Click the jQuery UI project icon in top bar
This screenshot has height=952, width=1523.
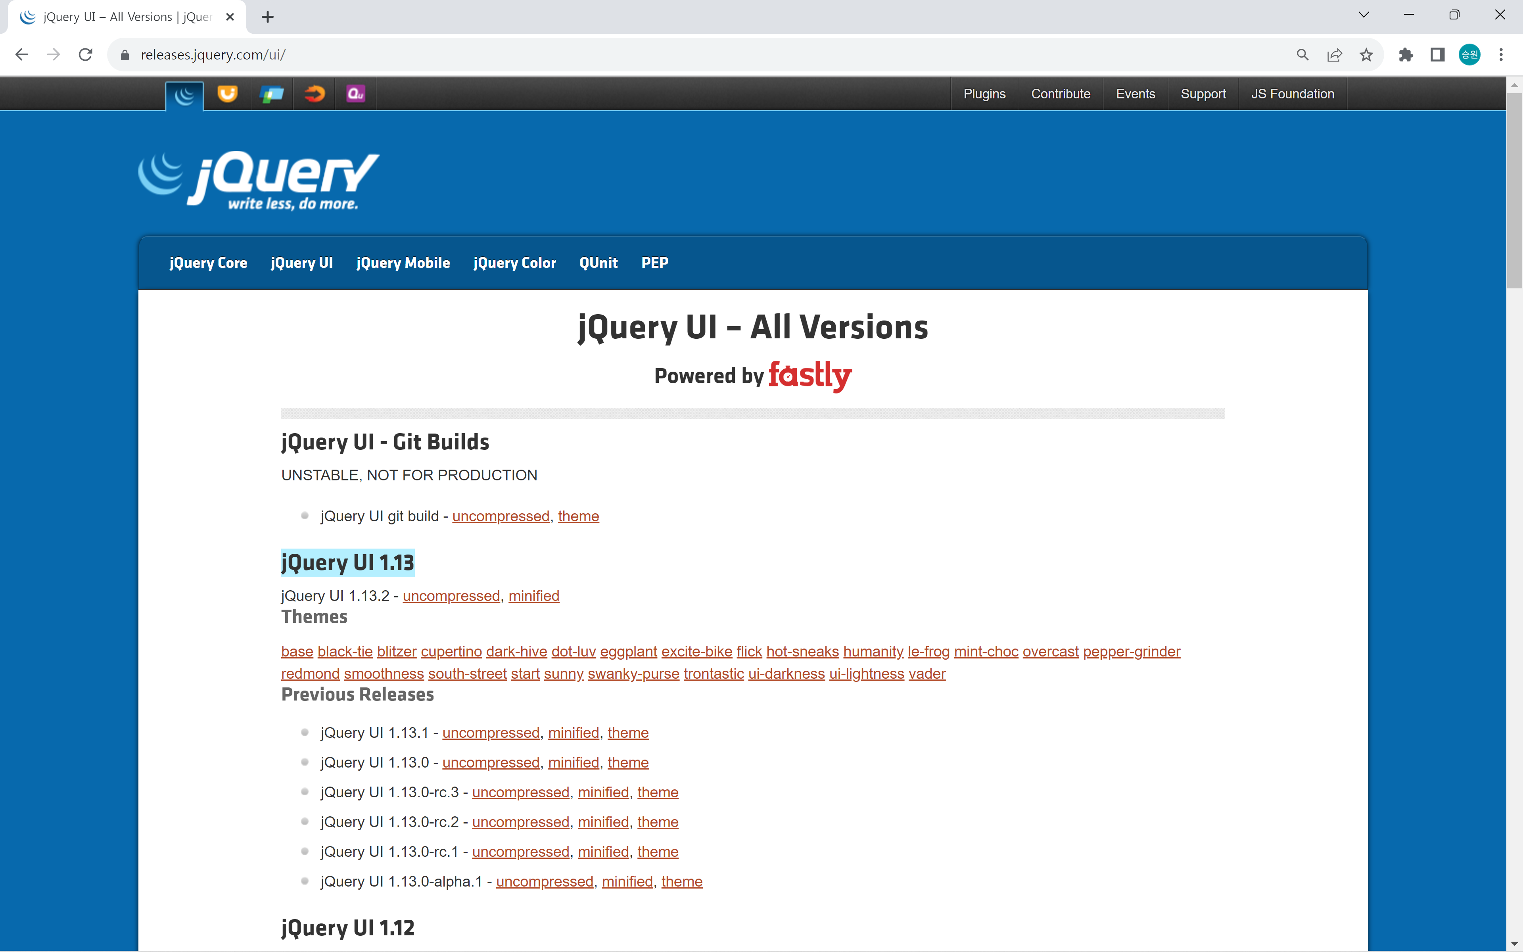pyautogui.click(x=227, y=94)
